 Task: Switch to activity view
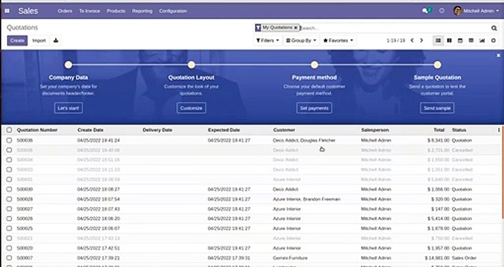point(494,40)
